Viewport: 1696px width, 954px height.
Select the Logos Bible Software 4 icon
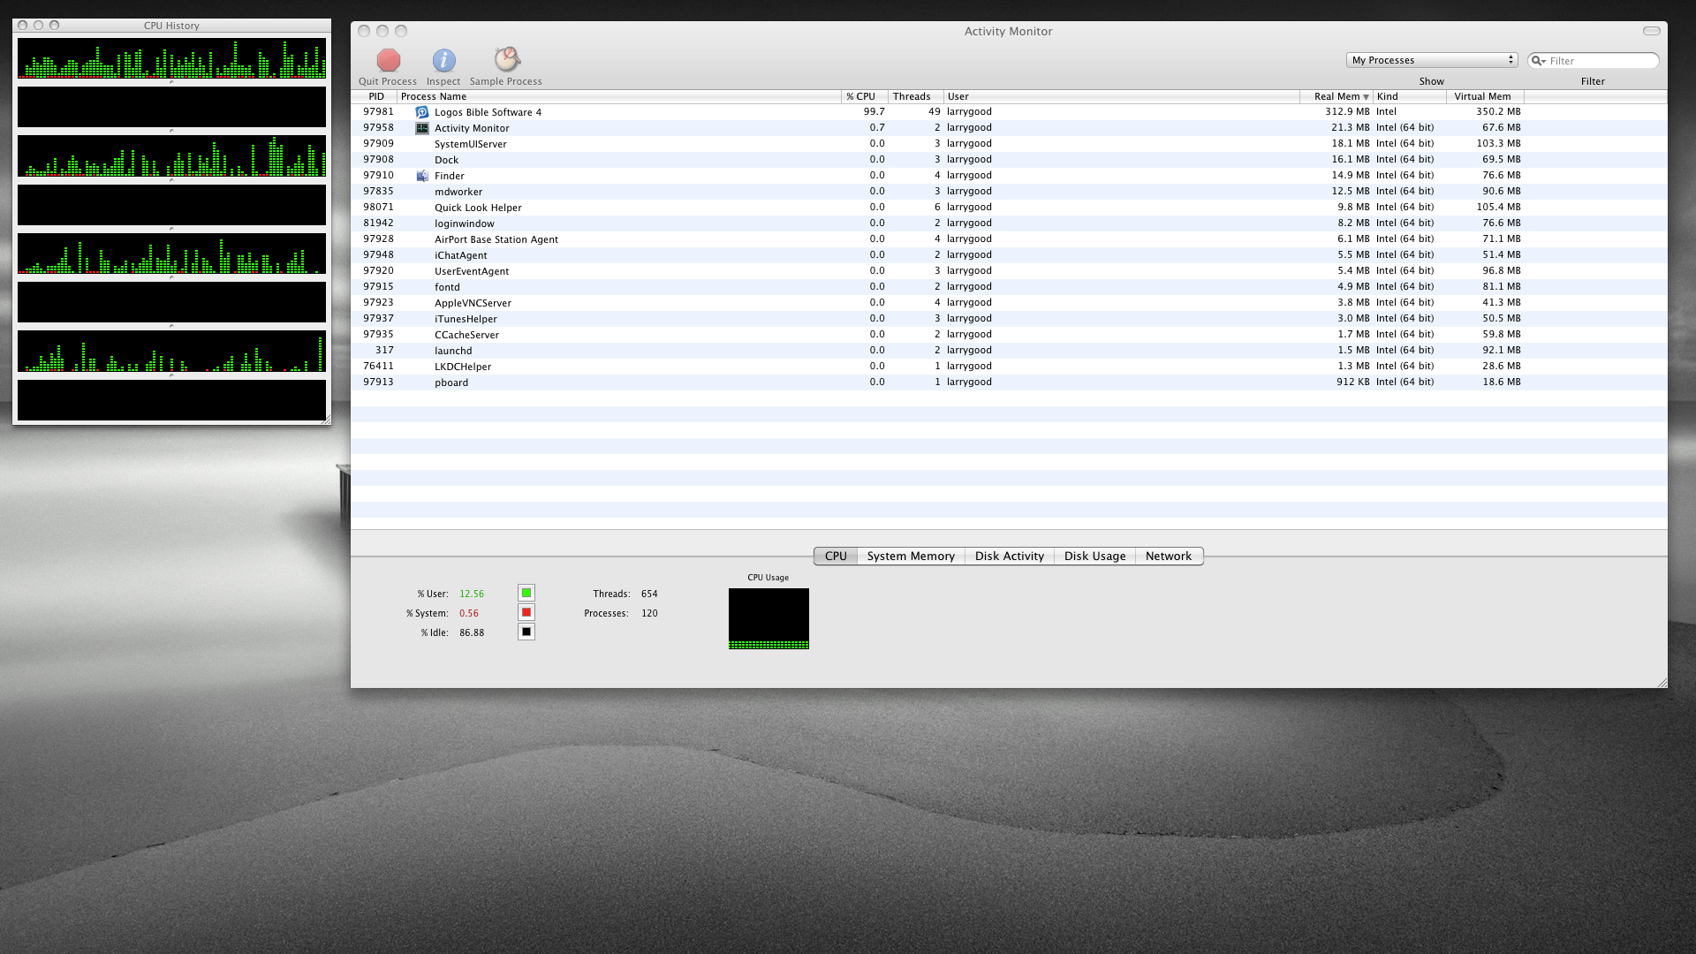point(422,112)
